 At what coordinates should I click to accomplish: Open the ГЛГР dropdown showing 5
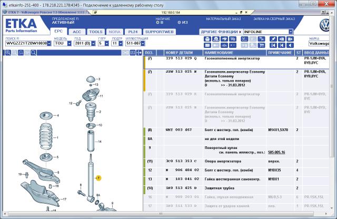pyautogui.click(x=107, y=43)
